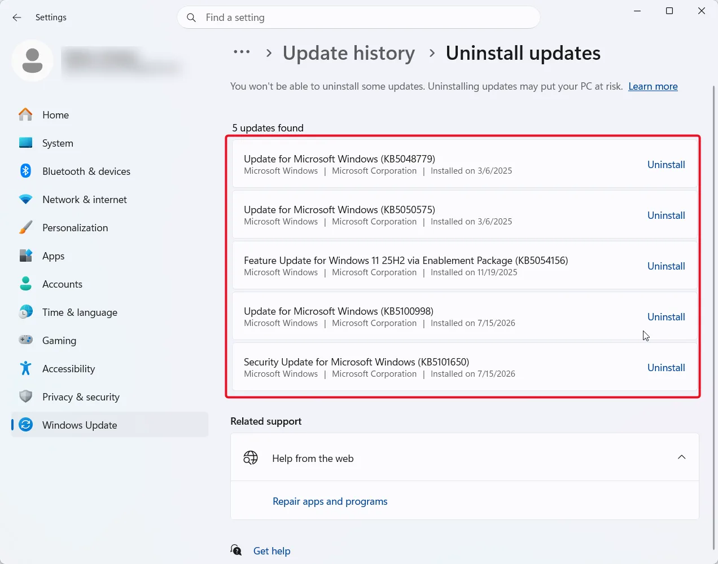
Task: Uninstall Security Update KB5101650
Action: (x=666, y=368)
